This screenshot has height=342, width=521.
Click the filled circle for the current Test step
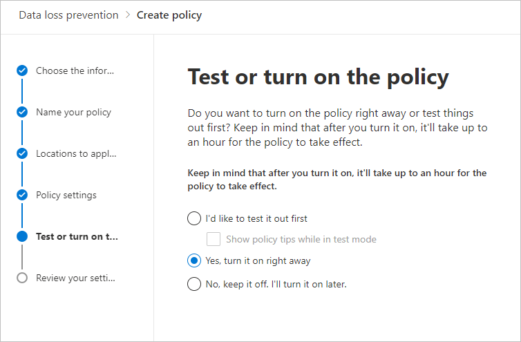click(x=22, y=236)
